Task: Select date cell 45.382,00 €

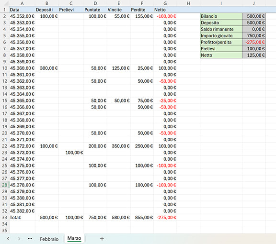Action: (x=22, y=211)
